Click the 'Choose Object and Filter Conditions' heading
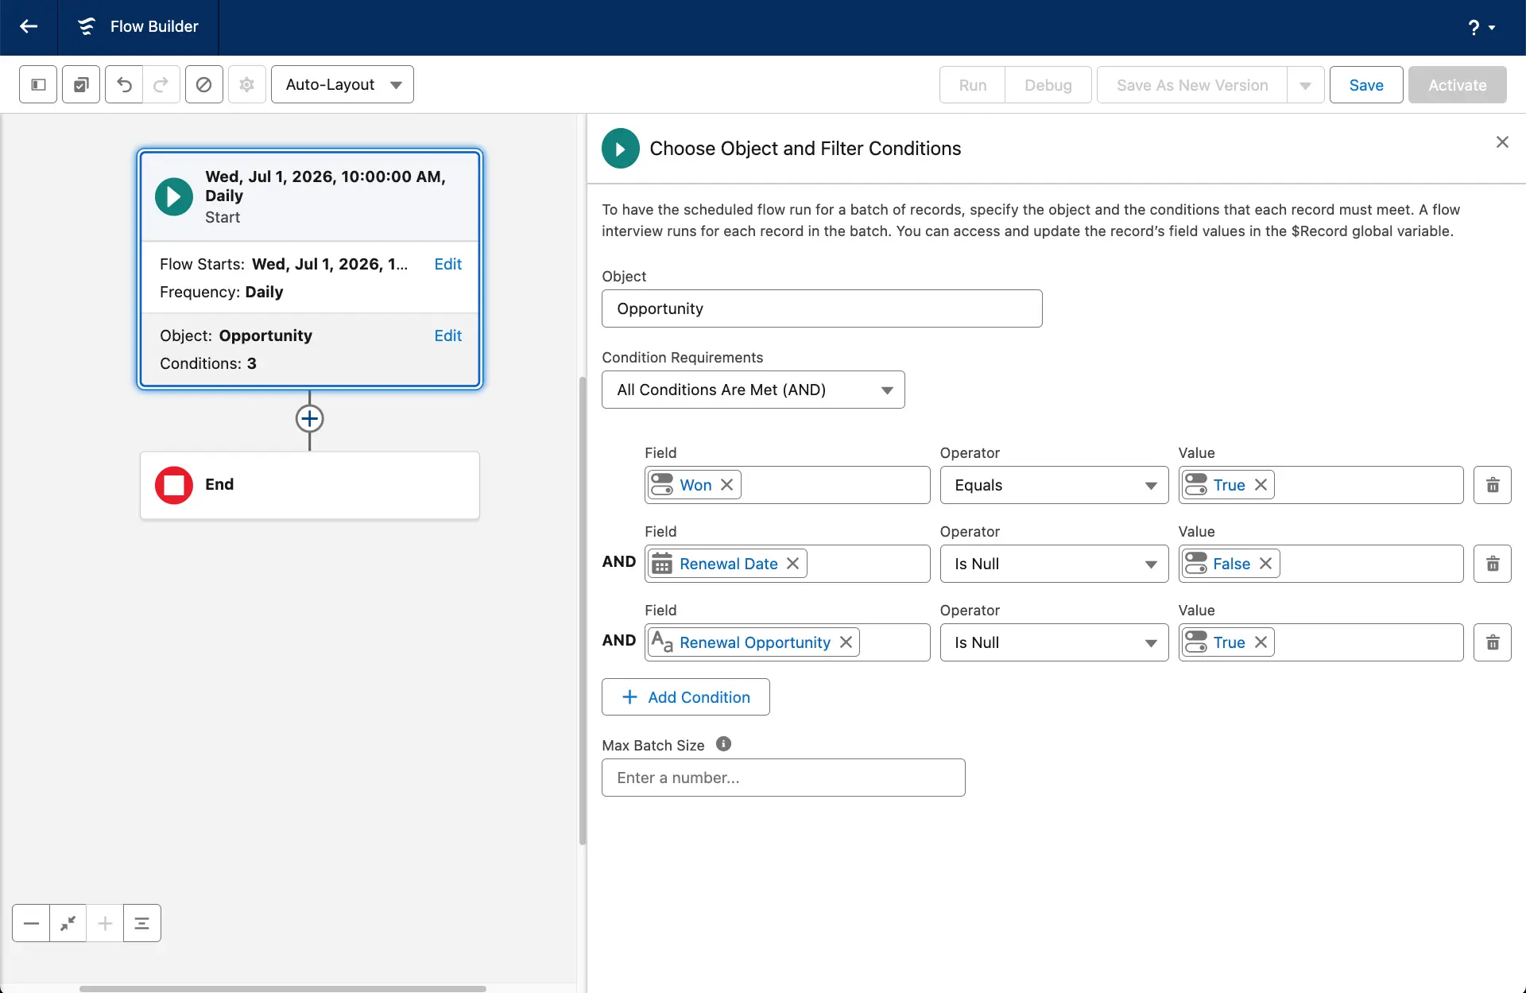Image resolution: width=1526 pixels, height=993 pixels. (805, 149)
